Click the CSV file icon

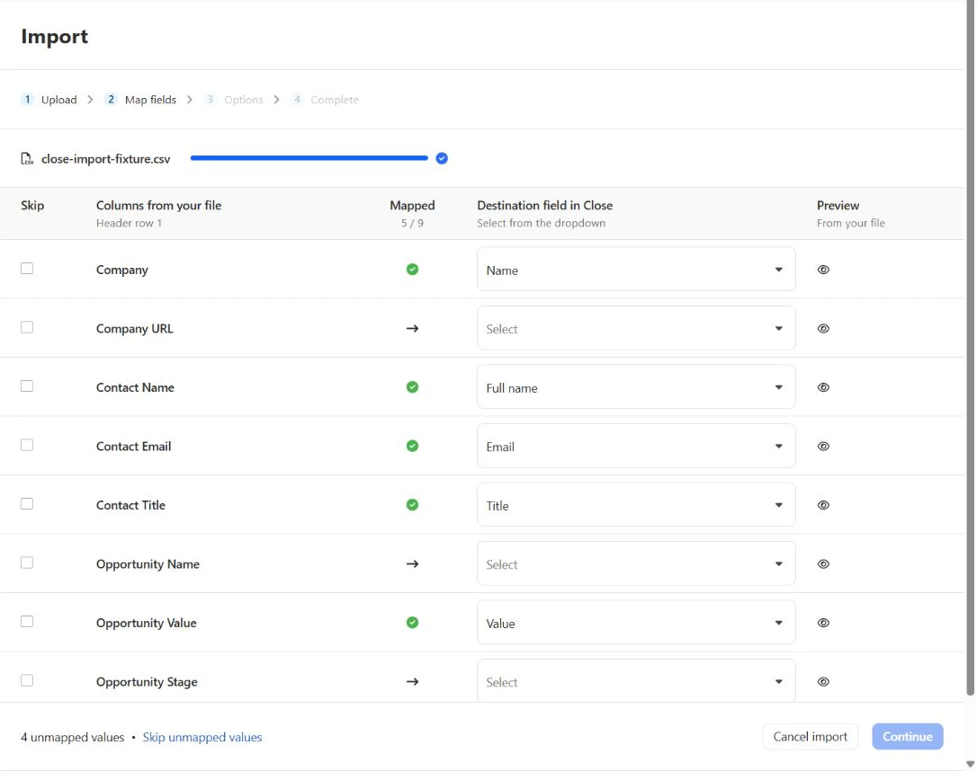coord(27,159)
